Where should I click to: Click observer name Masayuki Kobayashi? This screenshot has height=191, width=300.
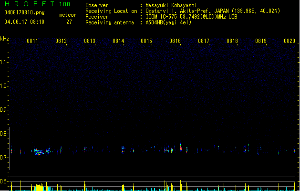(171, 5)
